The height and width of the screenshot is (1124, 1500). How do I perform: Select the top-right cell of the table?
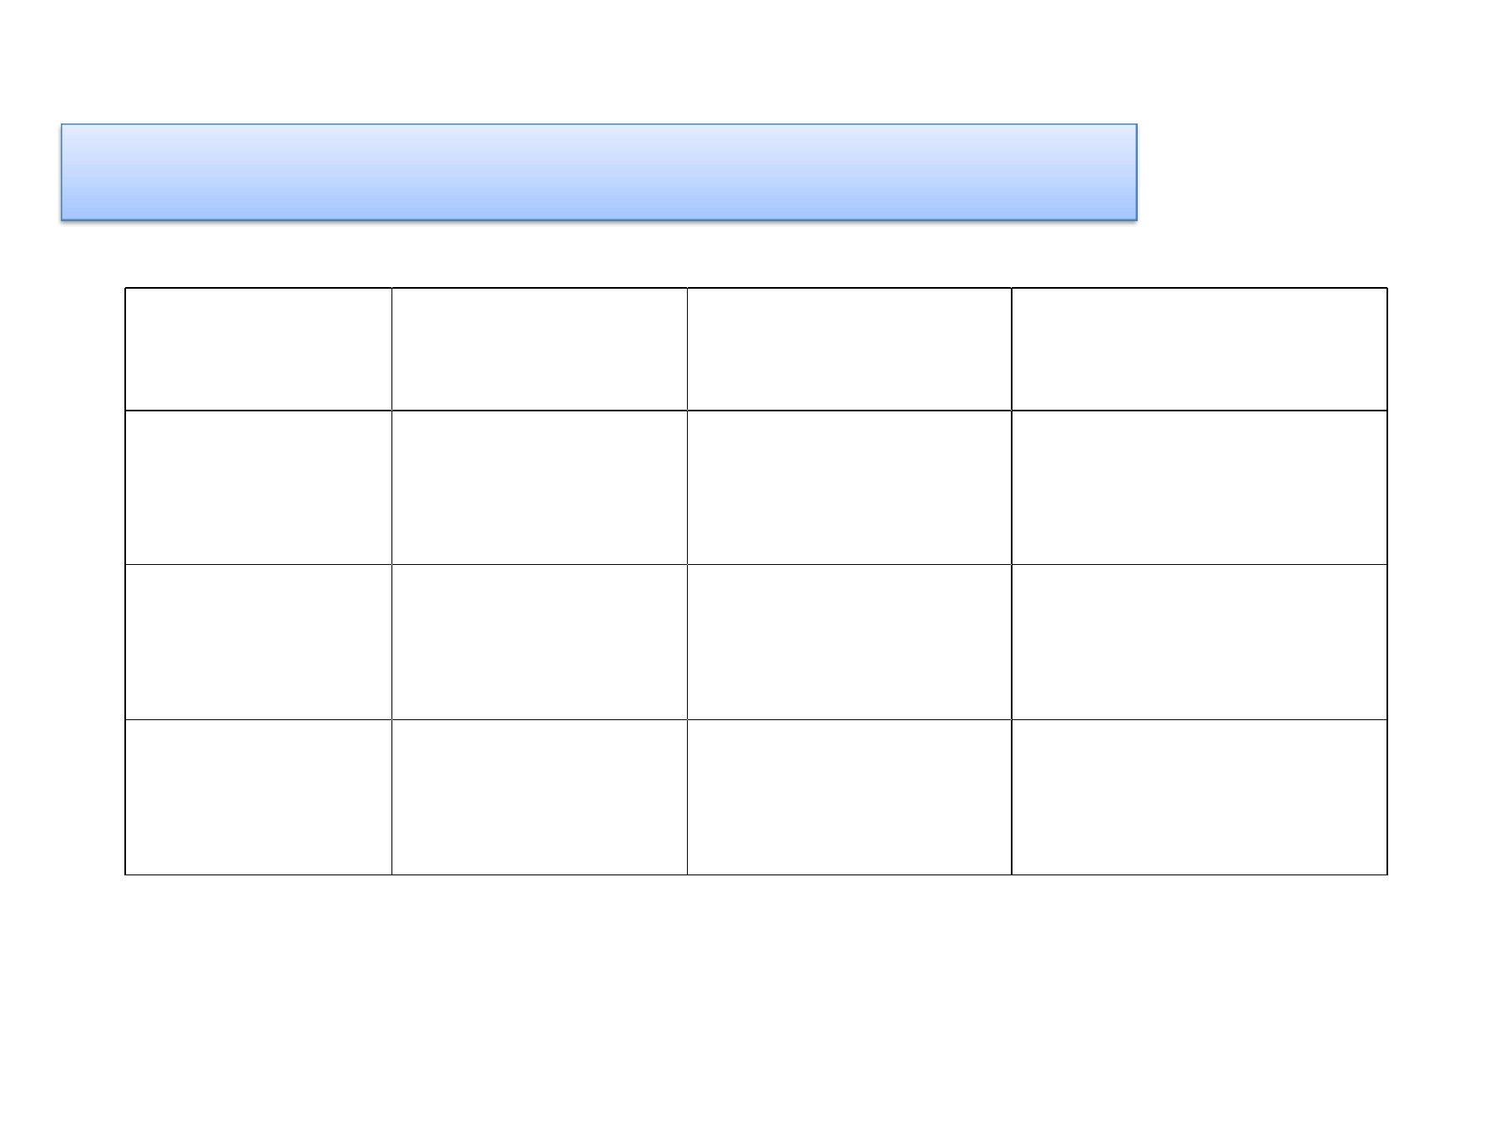tap(1199, 349)
